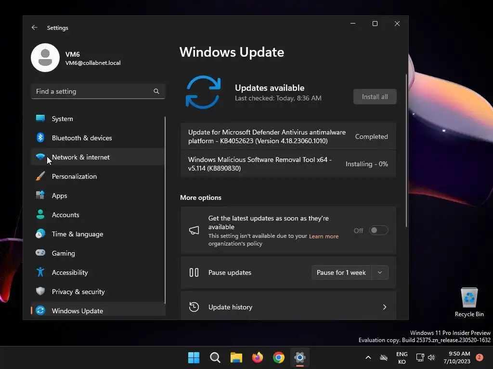Screen dimensions: 493x369
Task: Click the Time & language clock icon
Action: click(x=40, y=234)
